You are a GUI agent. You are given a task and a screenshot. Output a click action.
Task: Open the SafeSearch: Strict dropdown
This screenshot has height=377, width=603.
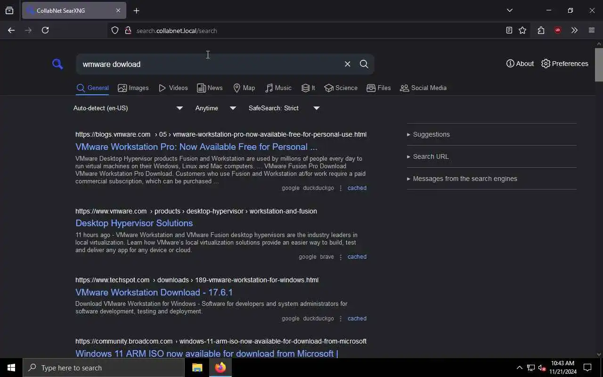tap(284, 108)
